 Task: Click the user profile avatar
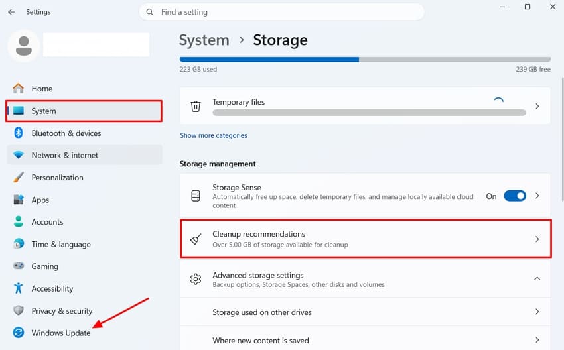(x=24, y=46)
